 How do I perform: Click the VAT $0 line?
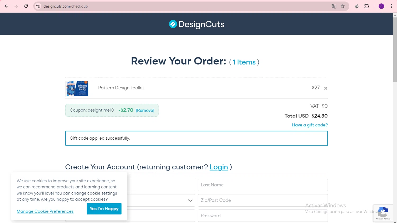coord(319,106)
